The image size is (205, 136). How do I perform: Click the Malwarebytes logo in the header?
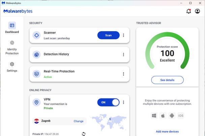coord(18,11)
